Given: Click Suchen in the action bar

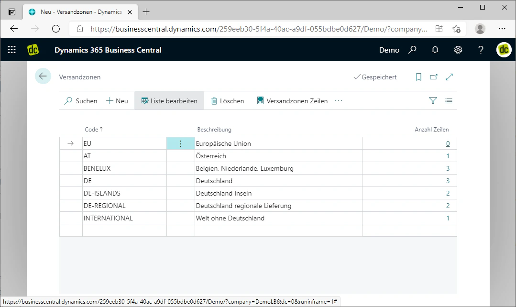Looking at the screenshot, I should [x=81, y=101].
